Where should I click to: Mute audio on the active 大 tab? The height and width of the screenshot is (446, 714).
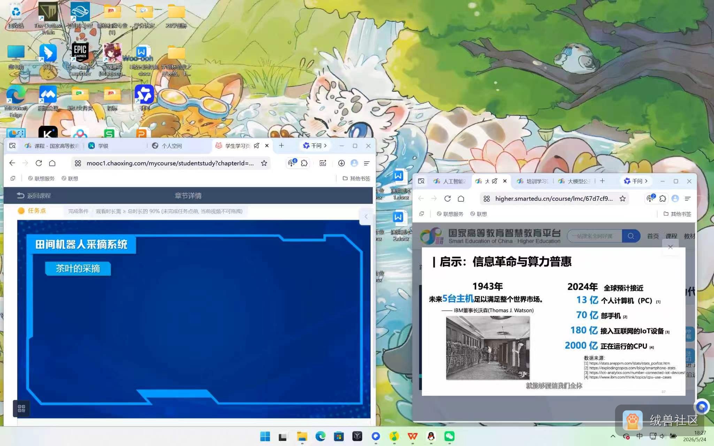pos(495,181)
